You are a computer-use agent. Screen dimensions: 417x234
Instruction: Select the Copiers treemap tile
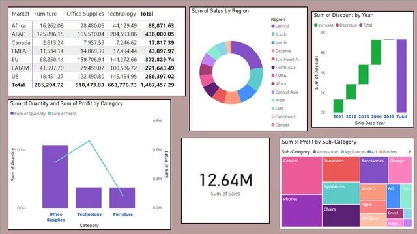point(302,175)
